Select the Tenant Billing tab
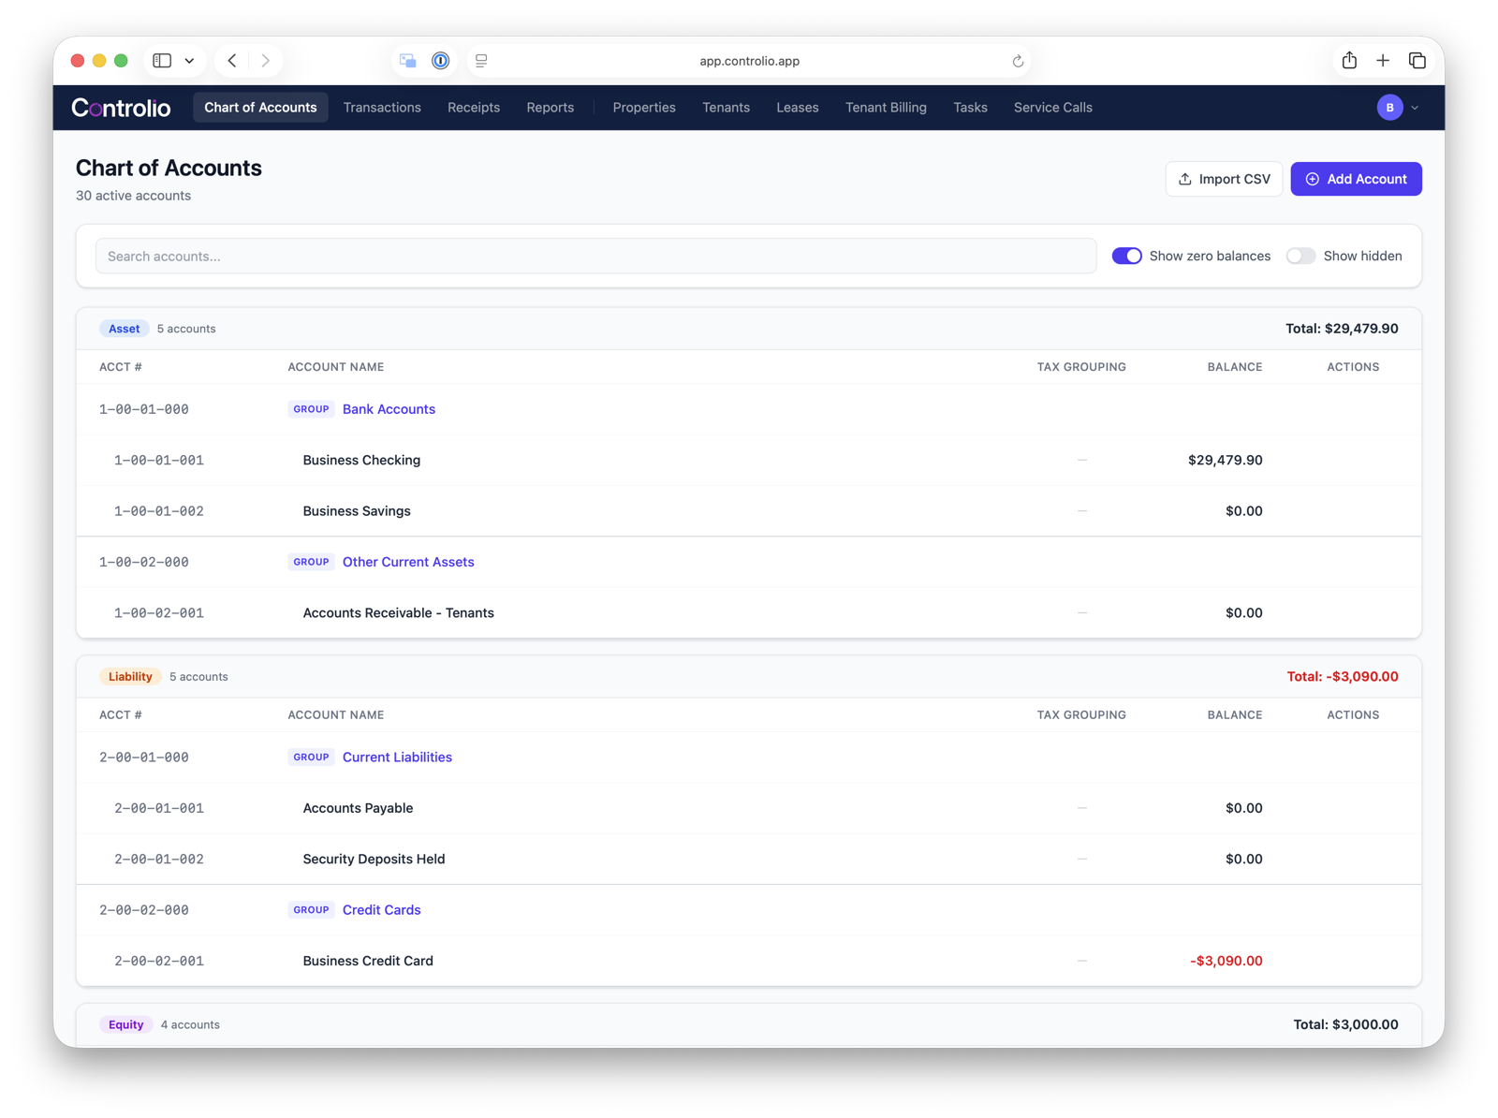The image size is (1498, 1118). coord(886,108)
